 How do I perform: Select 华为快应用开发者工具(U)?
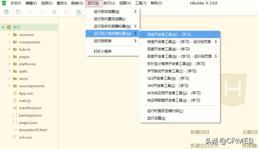pos(179,93)
